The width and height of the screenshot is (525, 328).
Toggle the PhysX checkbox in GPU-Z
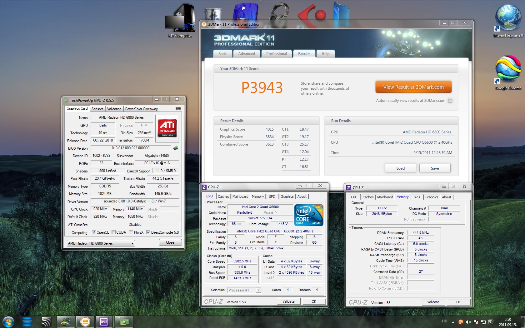(131, 232)
